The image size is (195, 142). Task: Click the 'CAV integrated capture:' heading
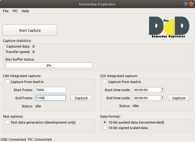pos(22,76)
